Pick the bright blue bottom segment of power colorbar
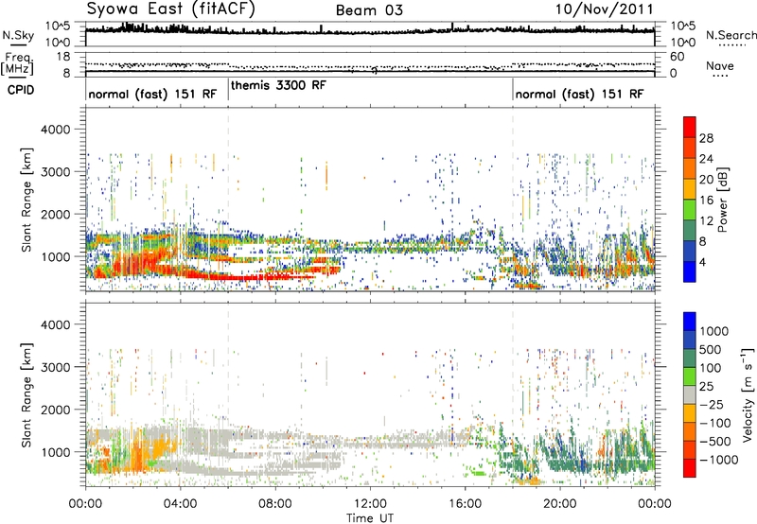The height and width of the screenshot is (524, 757). coord(690,271)
